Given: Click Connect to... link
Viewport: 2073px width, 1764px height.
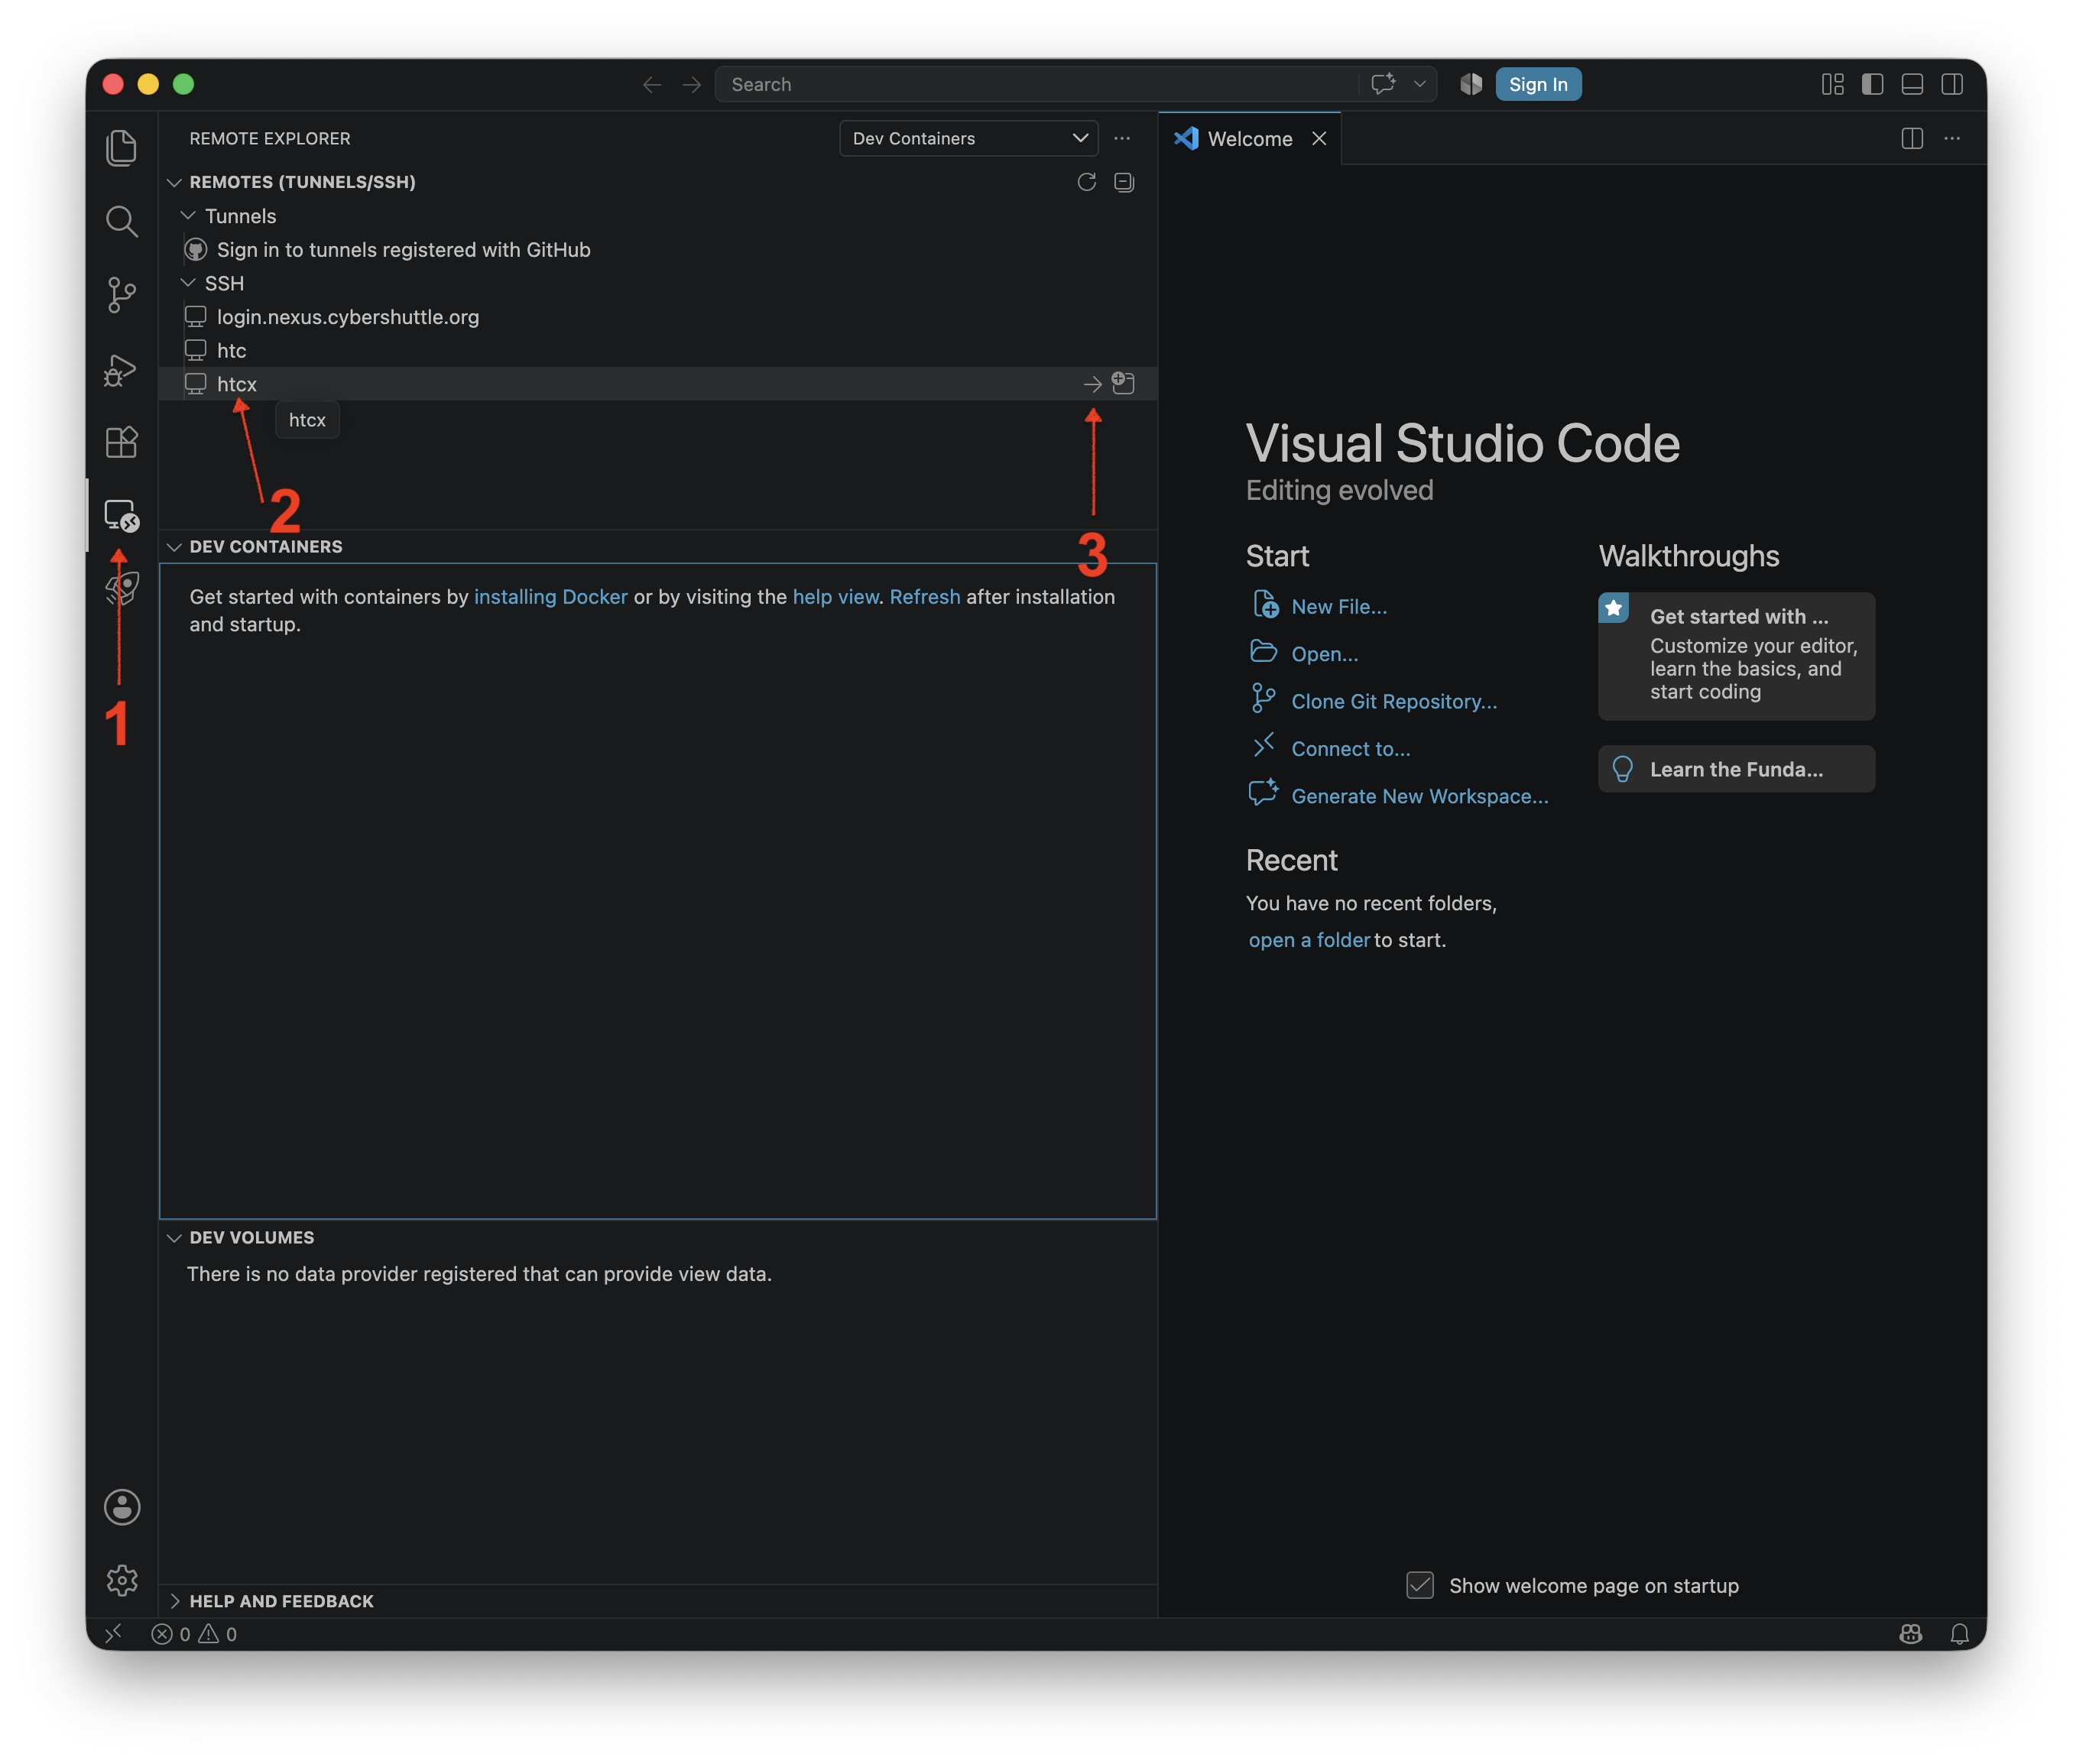Looking at the screenshot, I should tap(1351, 749).
